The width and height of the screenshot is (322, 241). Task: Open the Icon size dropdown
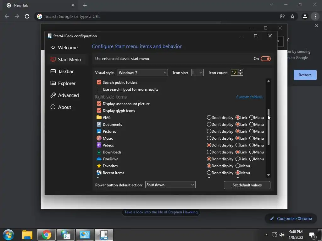197,72
